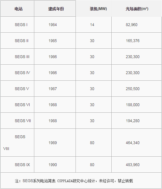Click the SEGS IX station name

pyautogui.click(x=22, y=165)
